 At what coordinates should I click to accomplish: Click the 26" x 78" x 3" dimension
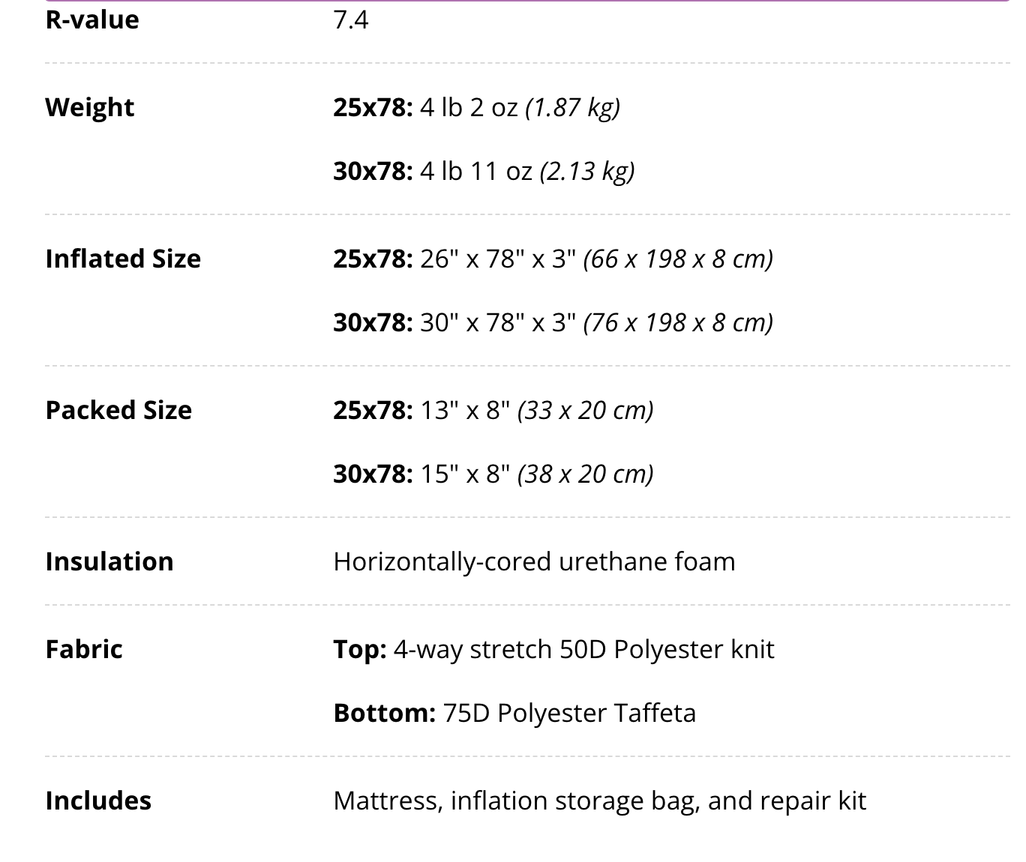[499, 259]
